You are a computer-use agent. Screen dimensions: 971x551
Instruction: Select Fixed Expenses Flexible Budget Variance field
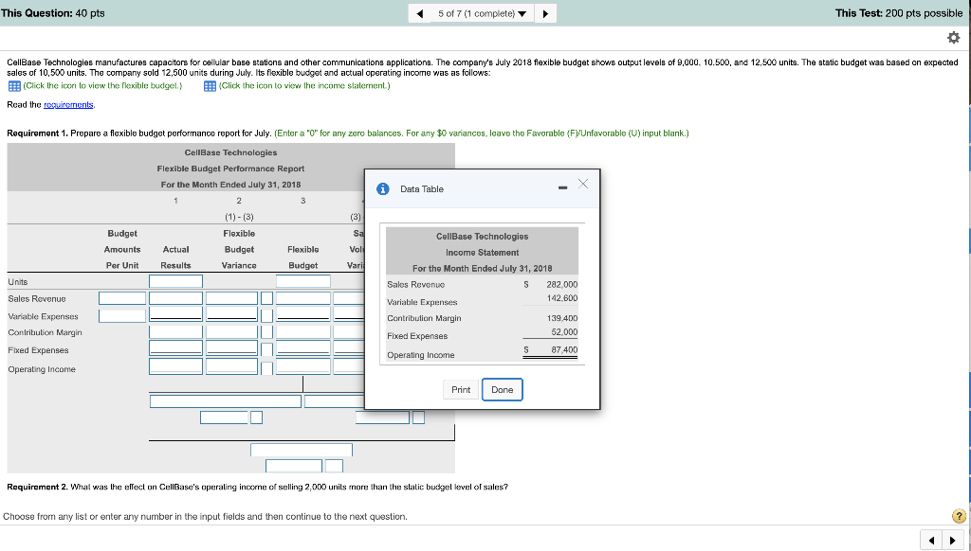click(231, 348)
